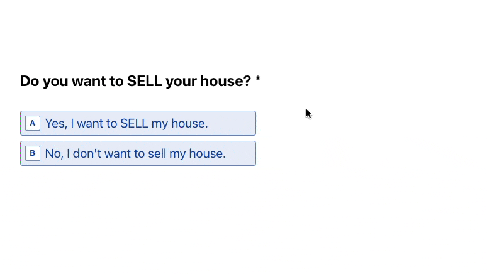
Task: Answer Yes to selling your house
Action: 138,123
